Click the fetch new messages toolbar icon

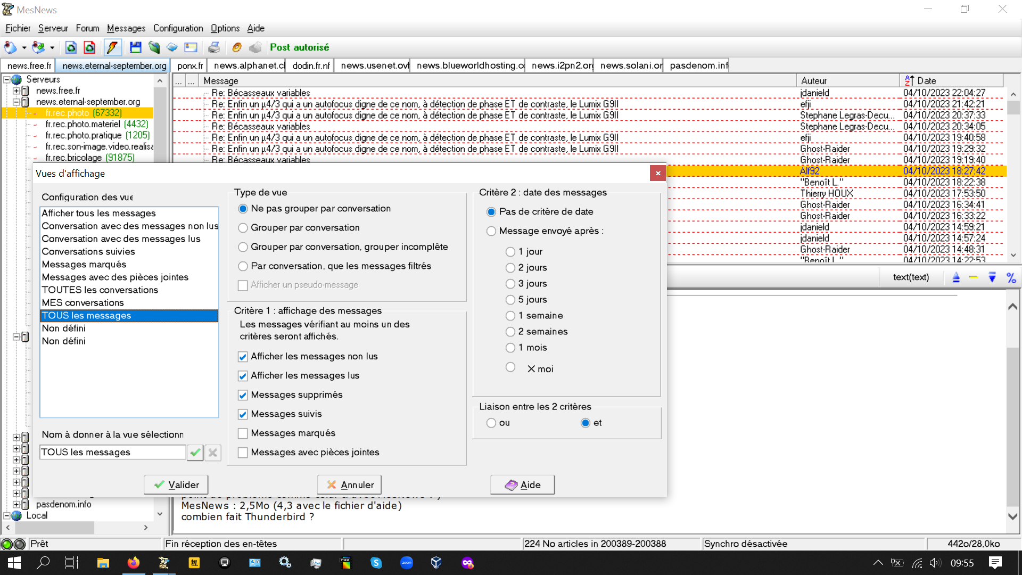(x=38, y=47)
